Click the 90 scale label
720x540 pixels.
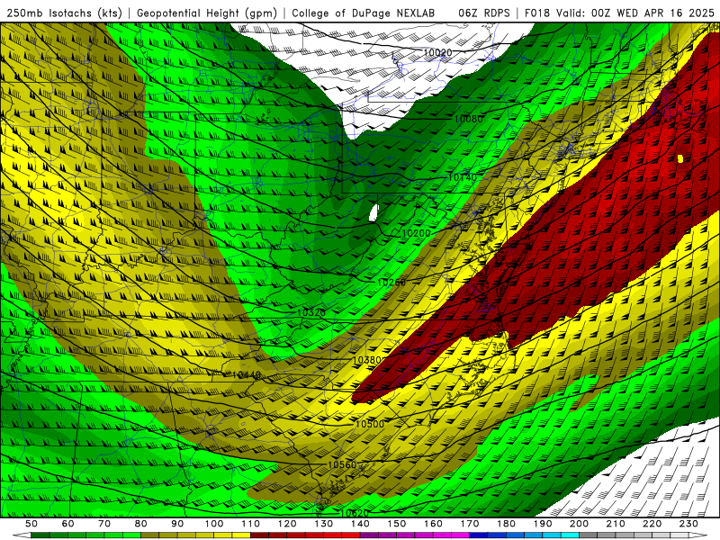pyautogui.click(x=177, y=524)
